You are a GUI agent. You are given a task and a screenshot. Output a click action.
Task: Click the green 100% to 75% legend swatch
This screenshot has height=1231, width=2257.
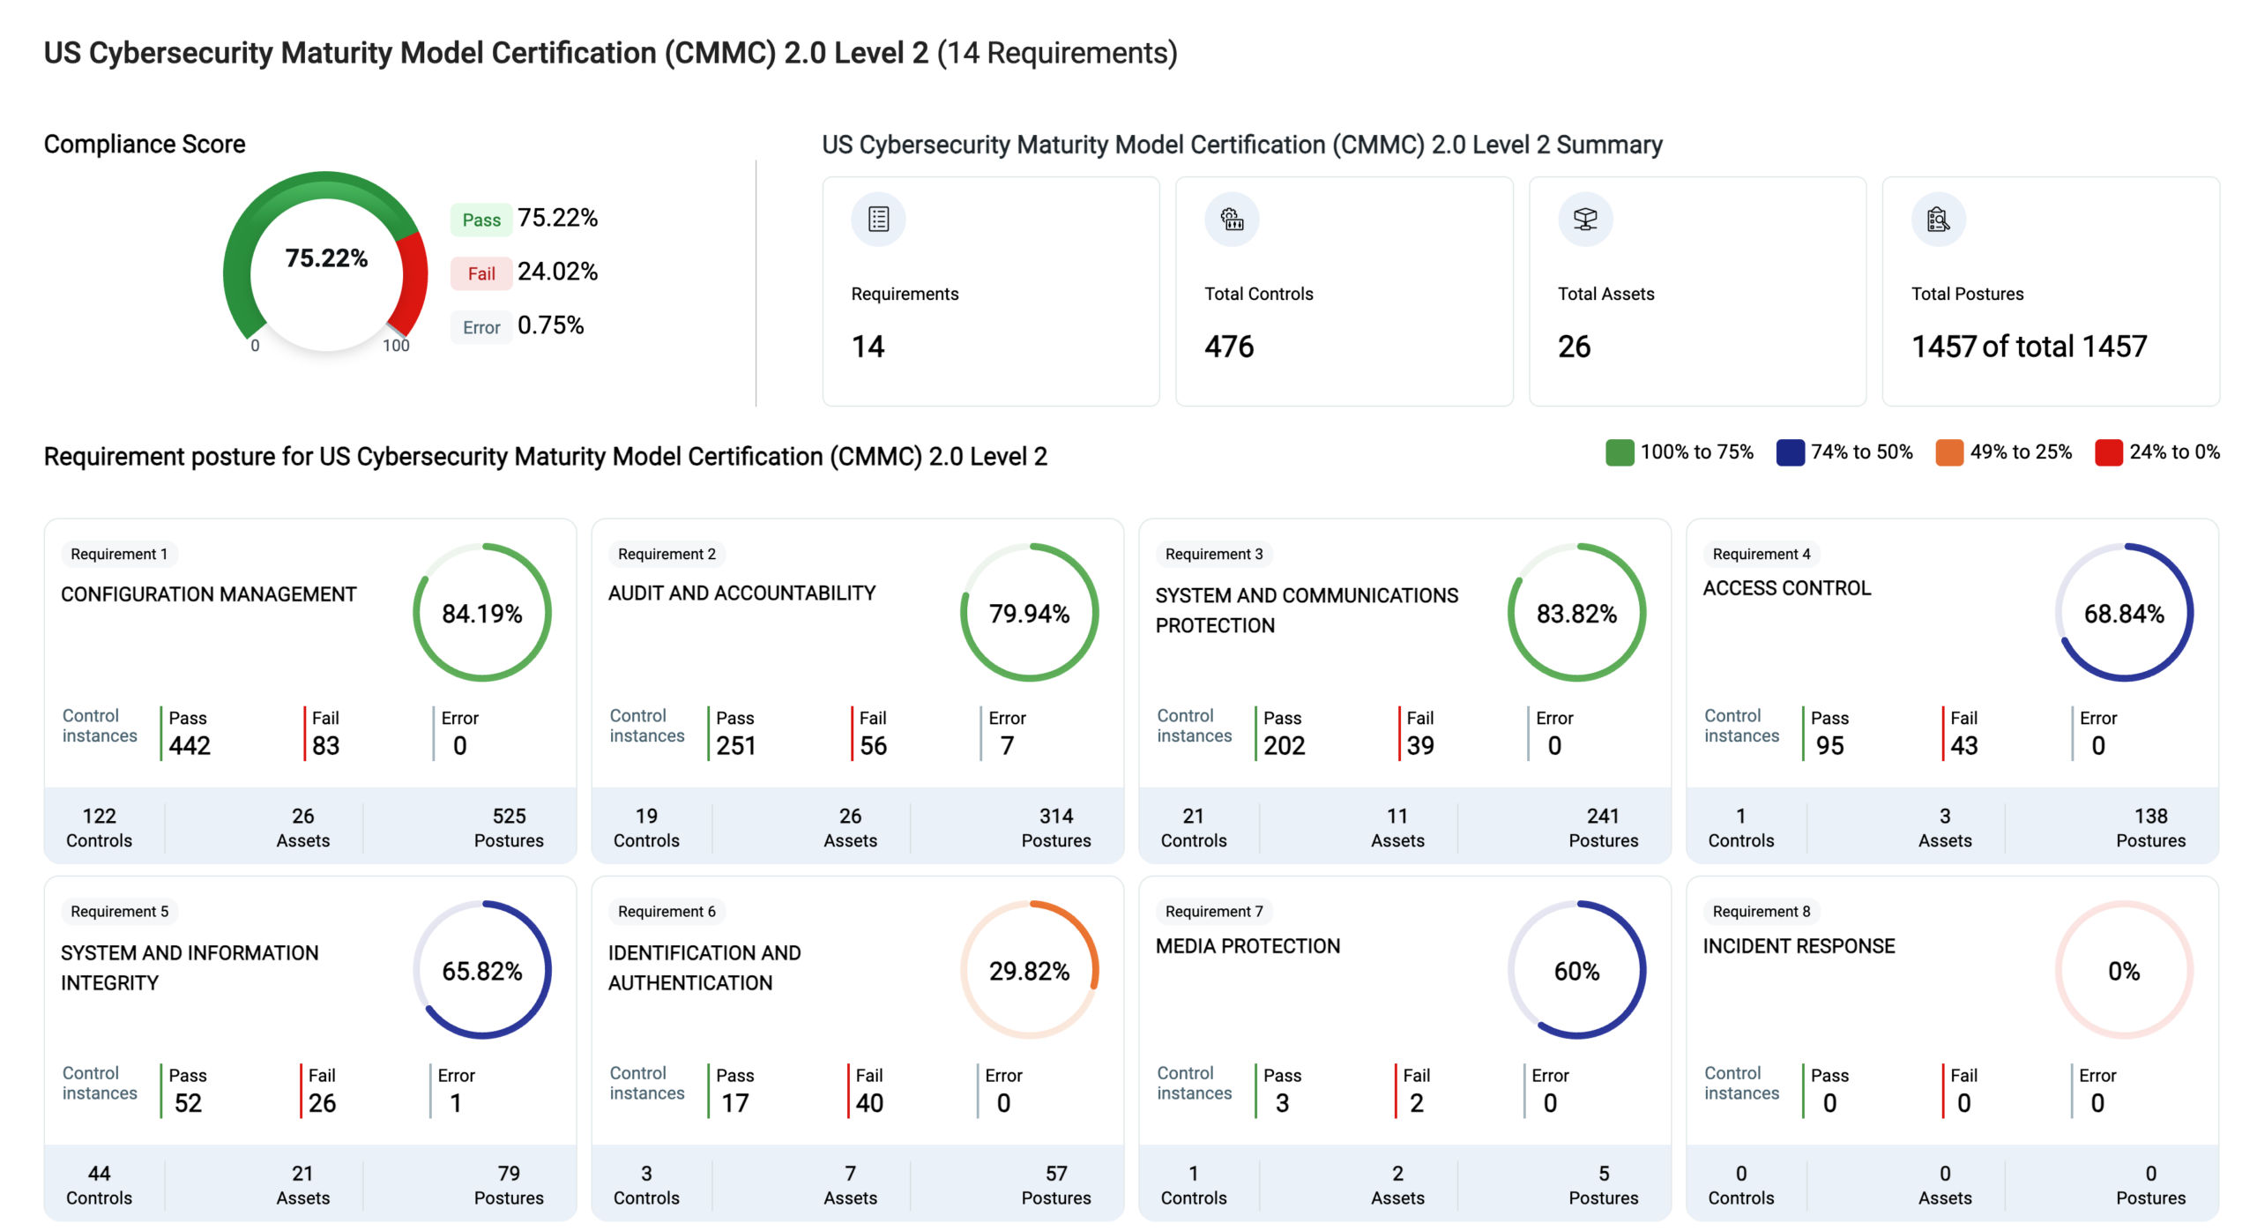pos(1620,452)
